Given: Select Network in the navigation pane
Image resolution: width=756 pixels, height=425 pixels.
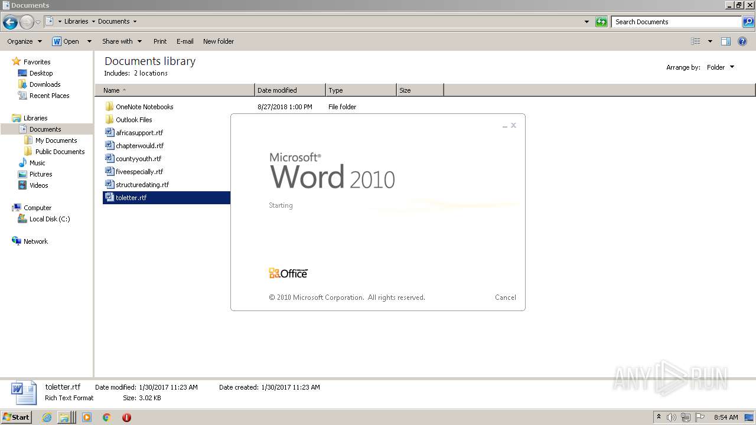Looking at the screenshot, I should [x=35, y=241].
